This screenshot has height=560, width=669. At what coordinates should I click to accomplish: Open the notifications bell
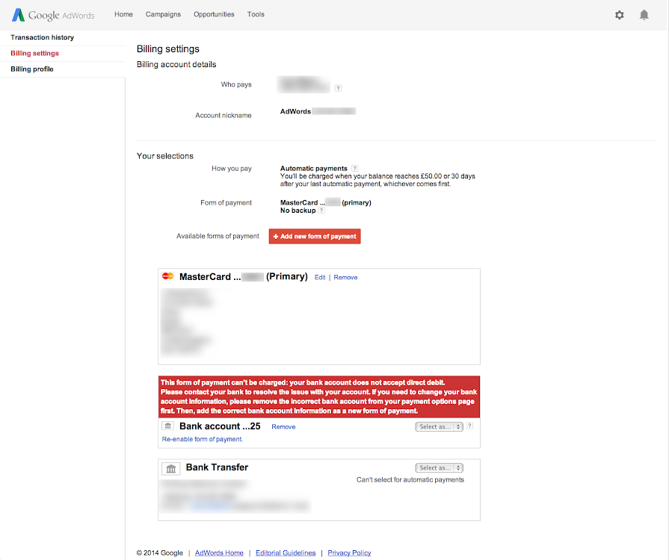[644, 15]
